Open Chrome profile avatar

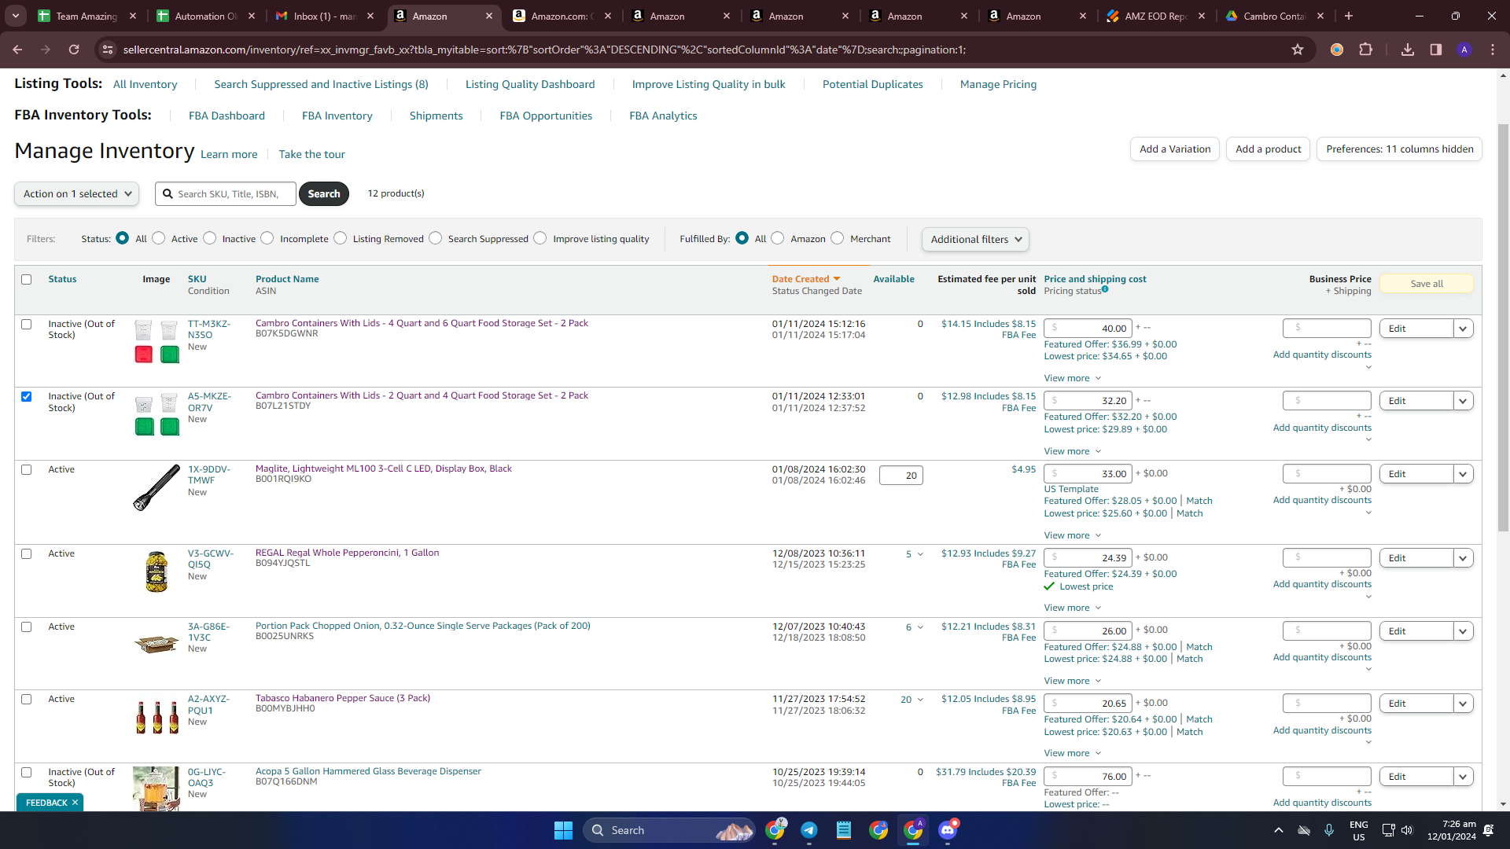(x=1464, y=50)
